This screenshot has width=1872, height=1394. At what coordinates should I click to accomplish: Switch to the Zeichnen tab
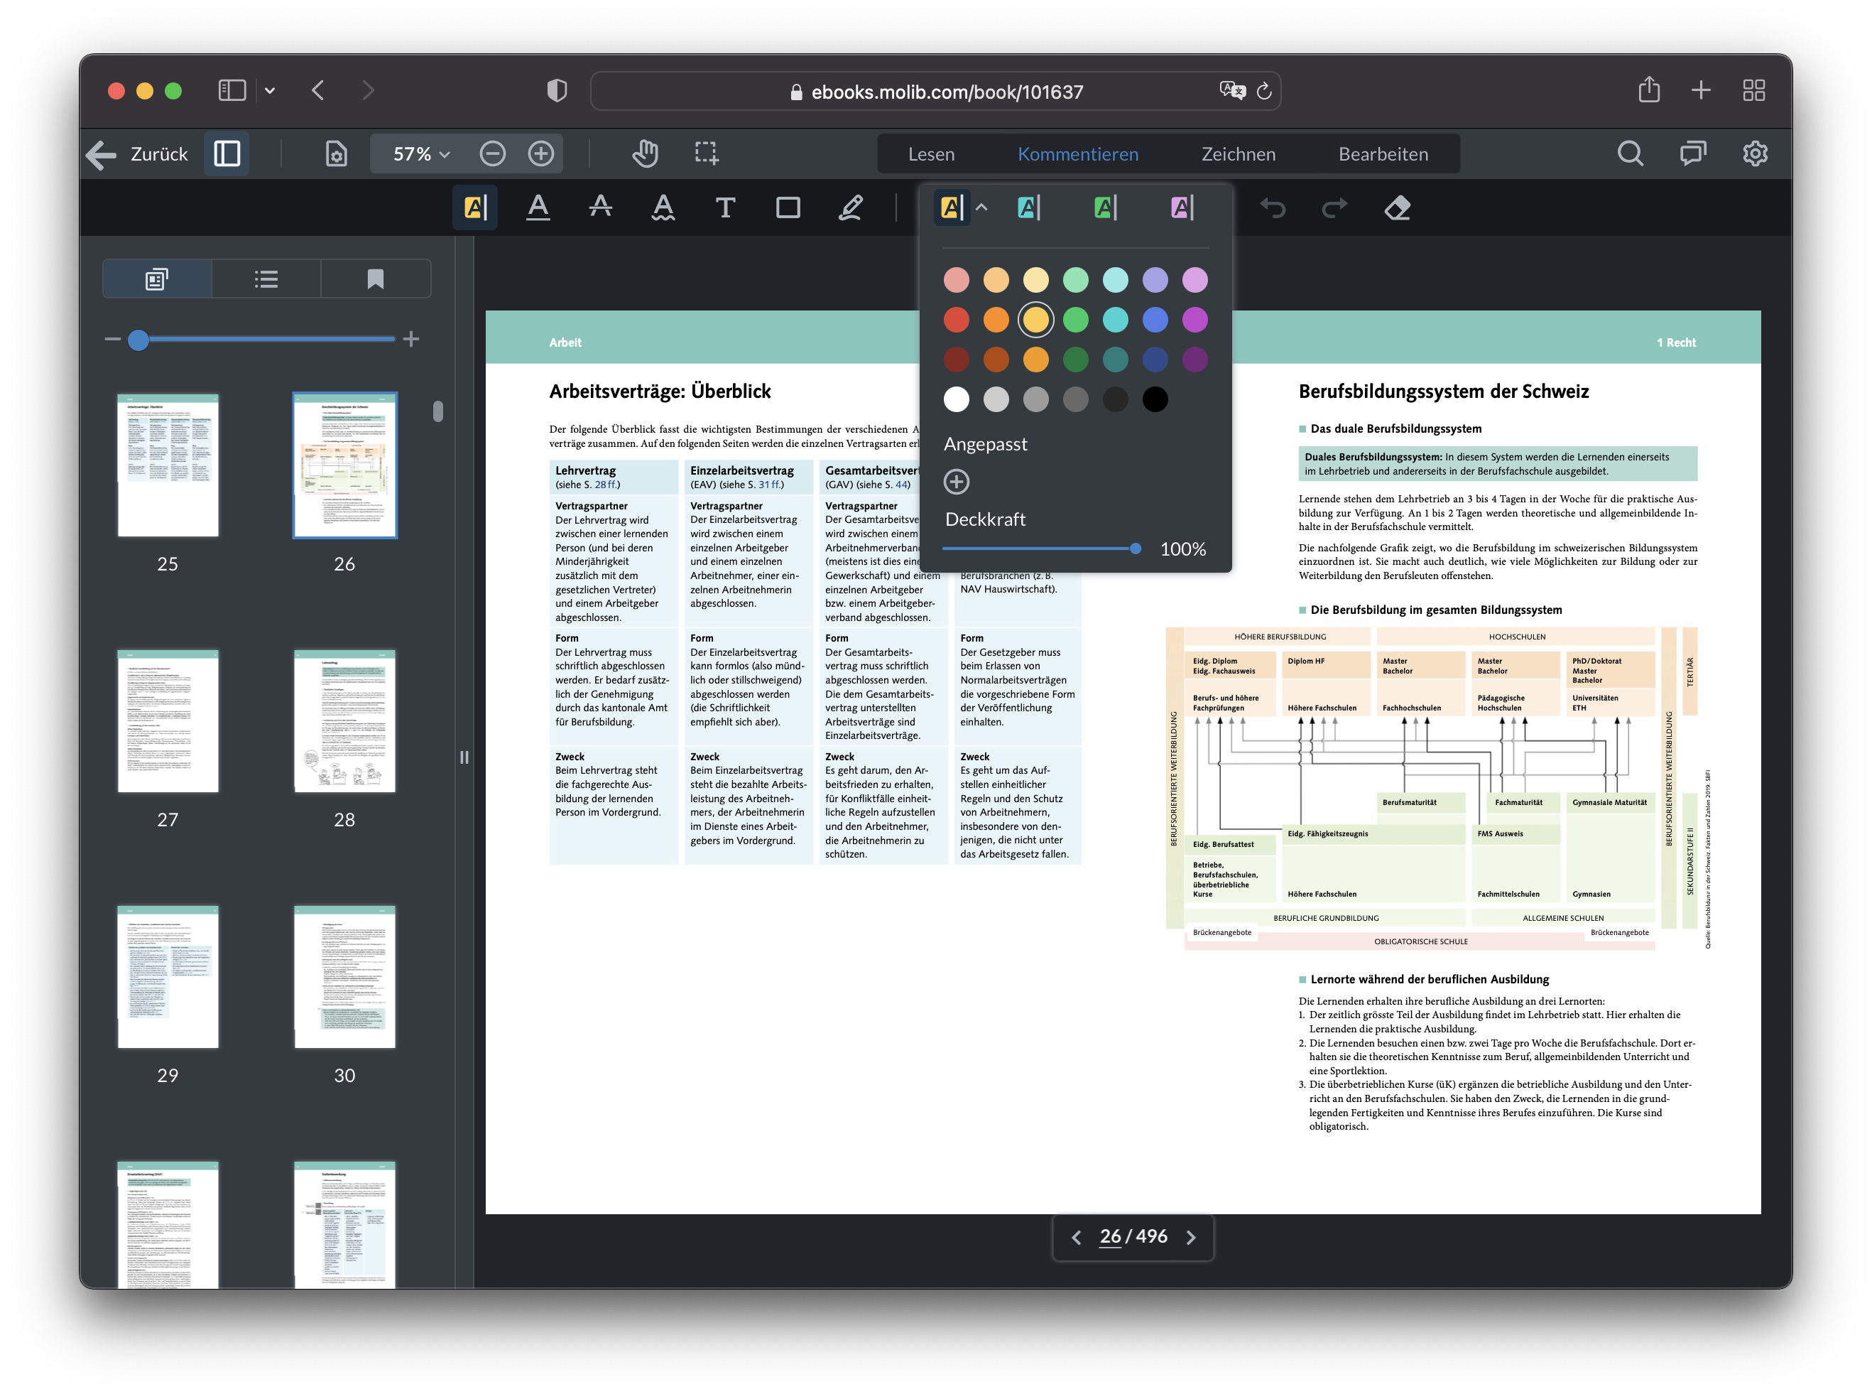1238,153
